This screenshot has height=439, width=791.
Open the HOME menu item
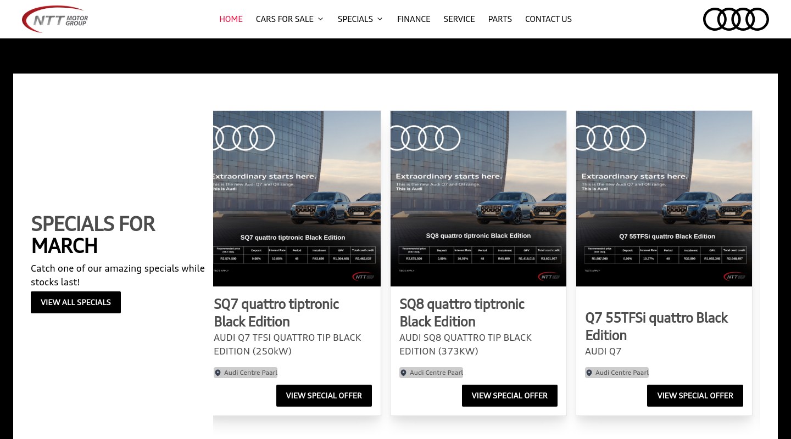(231, 19)
